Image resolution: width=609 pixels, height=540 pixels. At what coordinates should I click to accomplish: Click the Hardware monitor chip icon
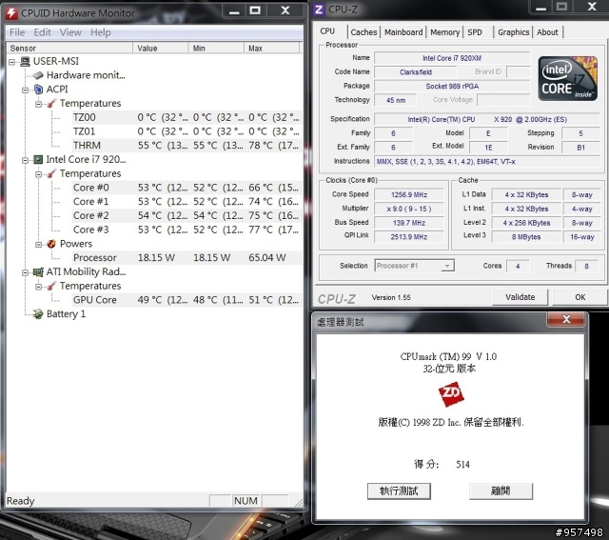click(x=38, y=75)
